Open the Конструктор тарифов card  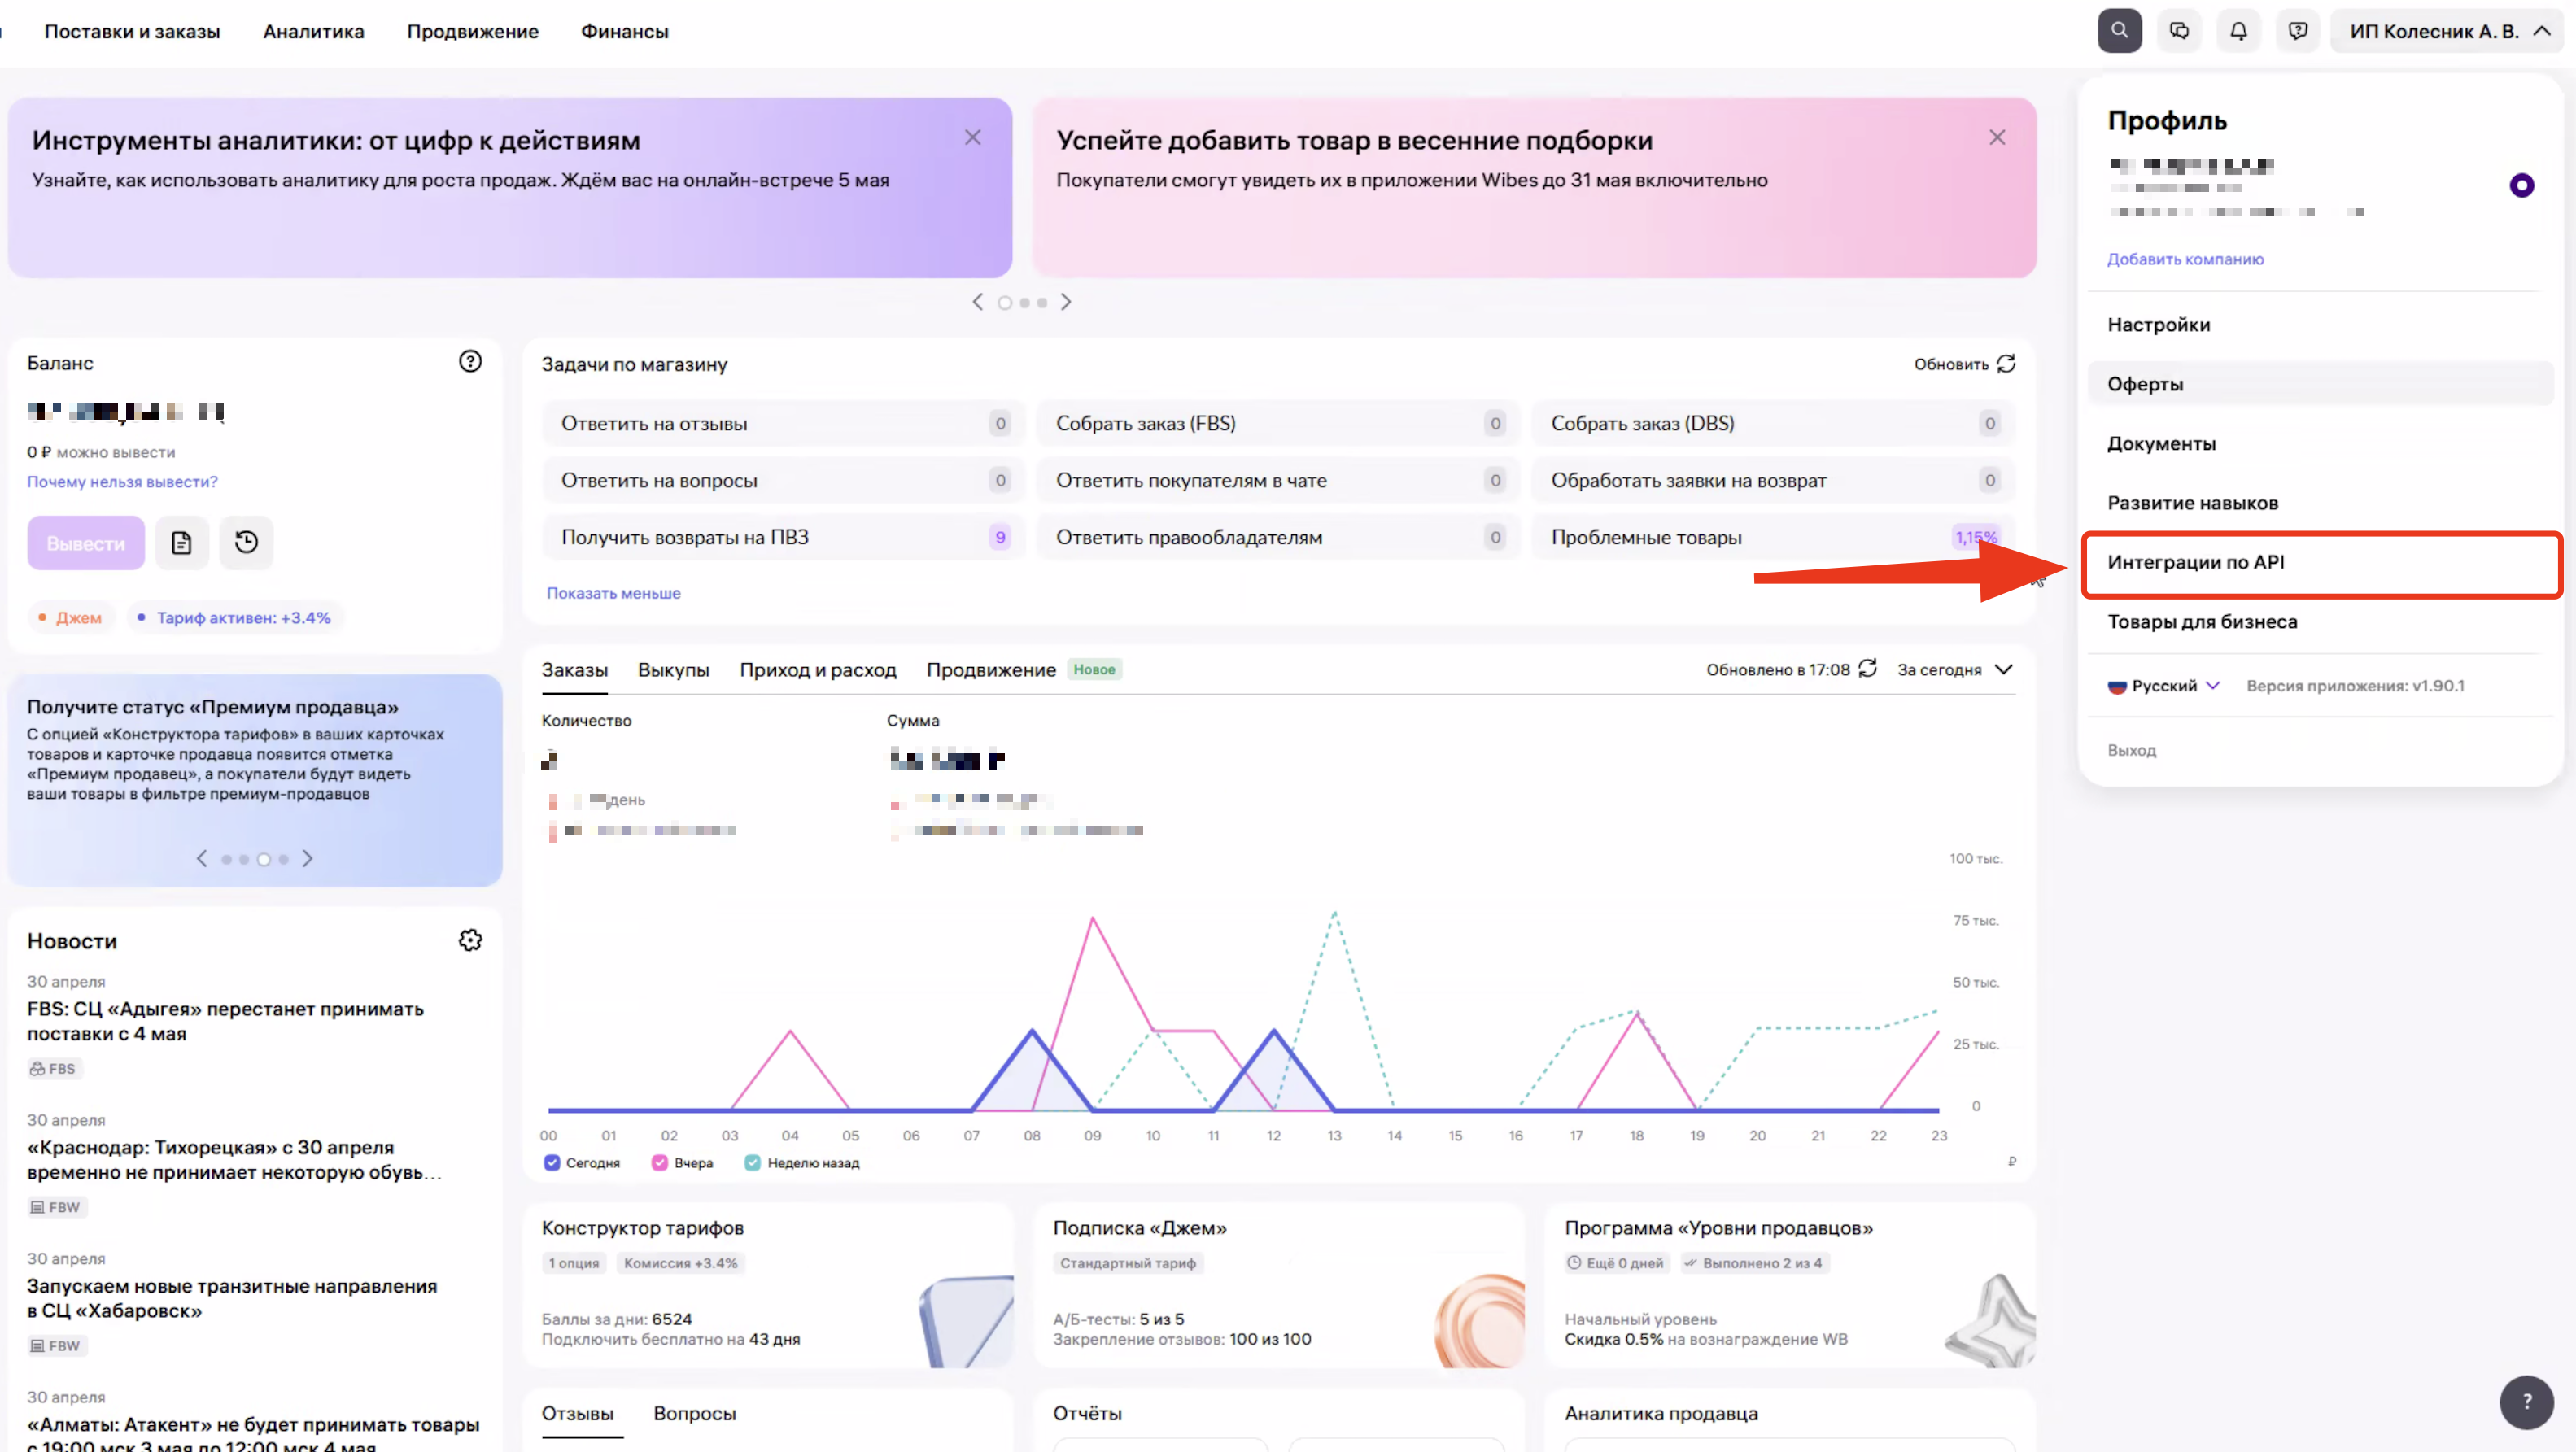pyautogui.click(x=768, y=1286)
